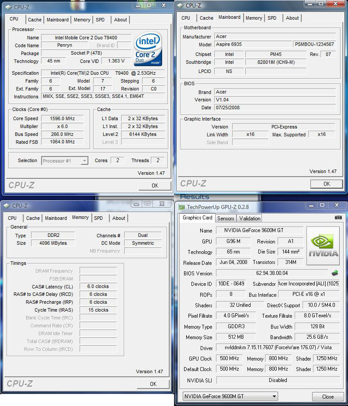This screenshot has height=406, width=348.
Task: Switch to Mainboard tab in processor window
Action: click(x=57, y=20)
